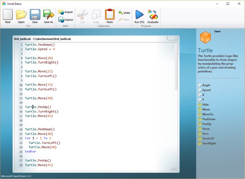Click line 22 'For i = 1 To 3'
The height and width of the screenshot is (179, 245).
pyautogui.click(x=38, y=138)
